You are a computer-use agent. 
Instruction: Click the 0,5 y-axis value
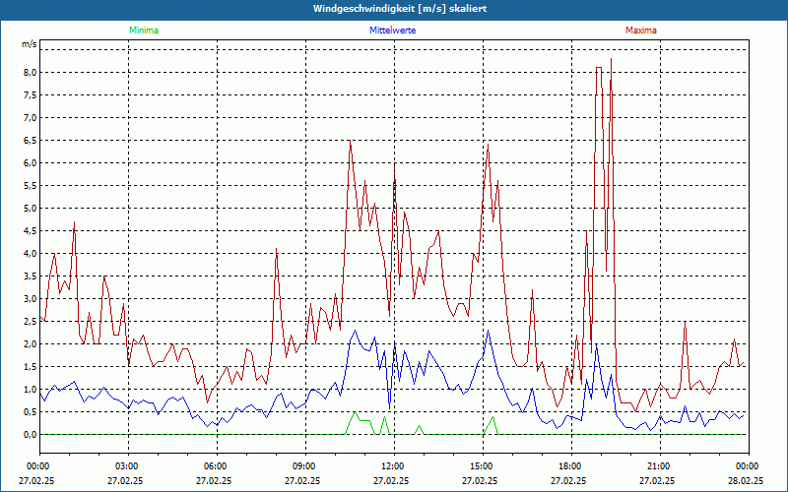point(31,411)
